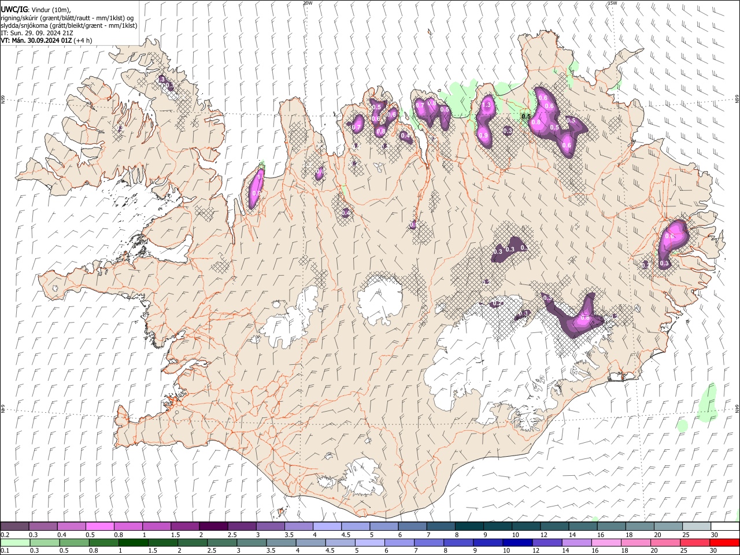The height and width of the screenshot is (555, 740).
Task: Select the rain scale swatch between 6 and 7
Action: tap(399, 542)
